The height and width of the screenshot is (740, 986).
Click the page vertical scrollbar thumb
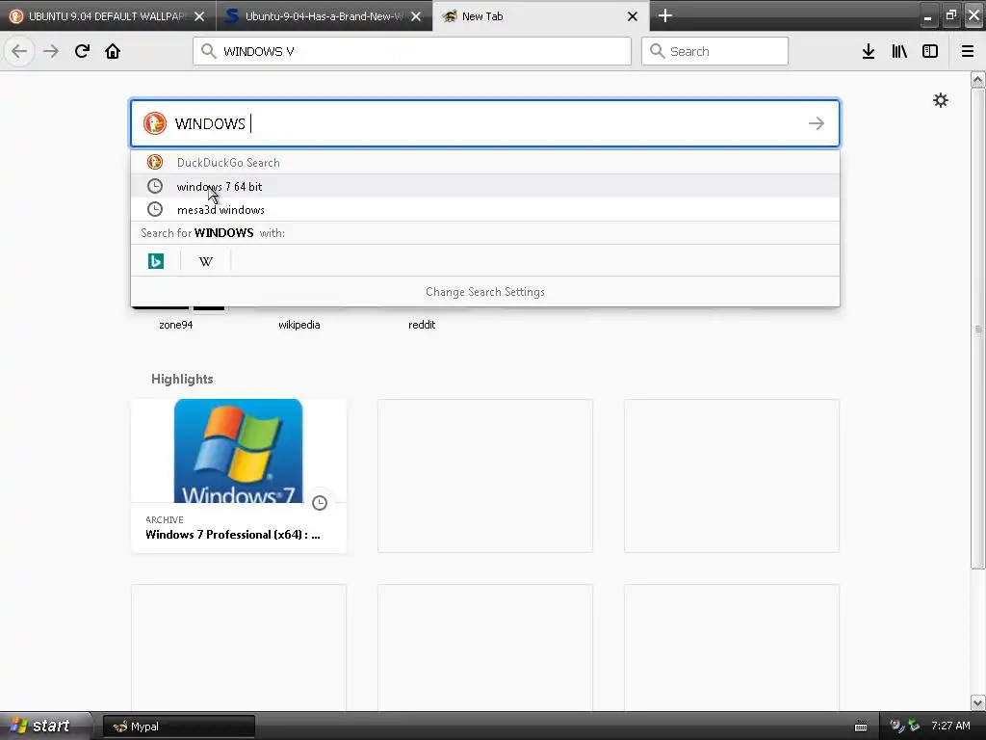[977, 329]
